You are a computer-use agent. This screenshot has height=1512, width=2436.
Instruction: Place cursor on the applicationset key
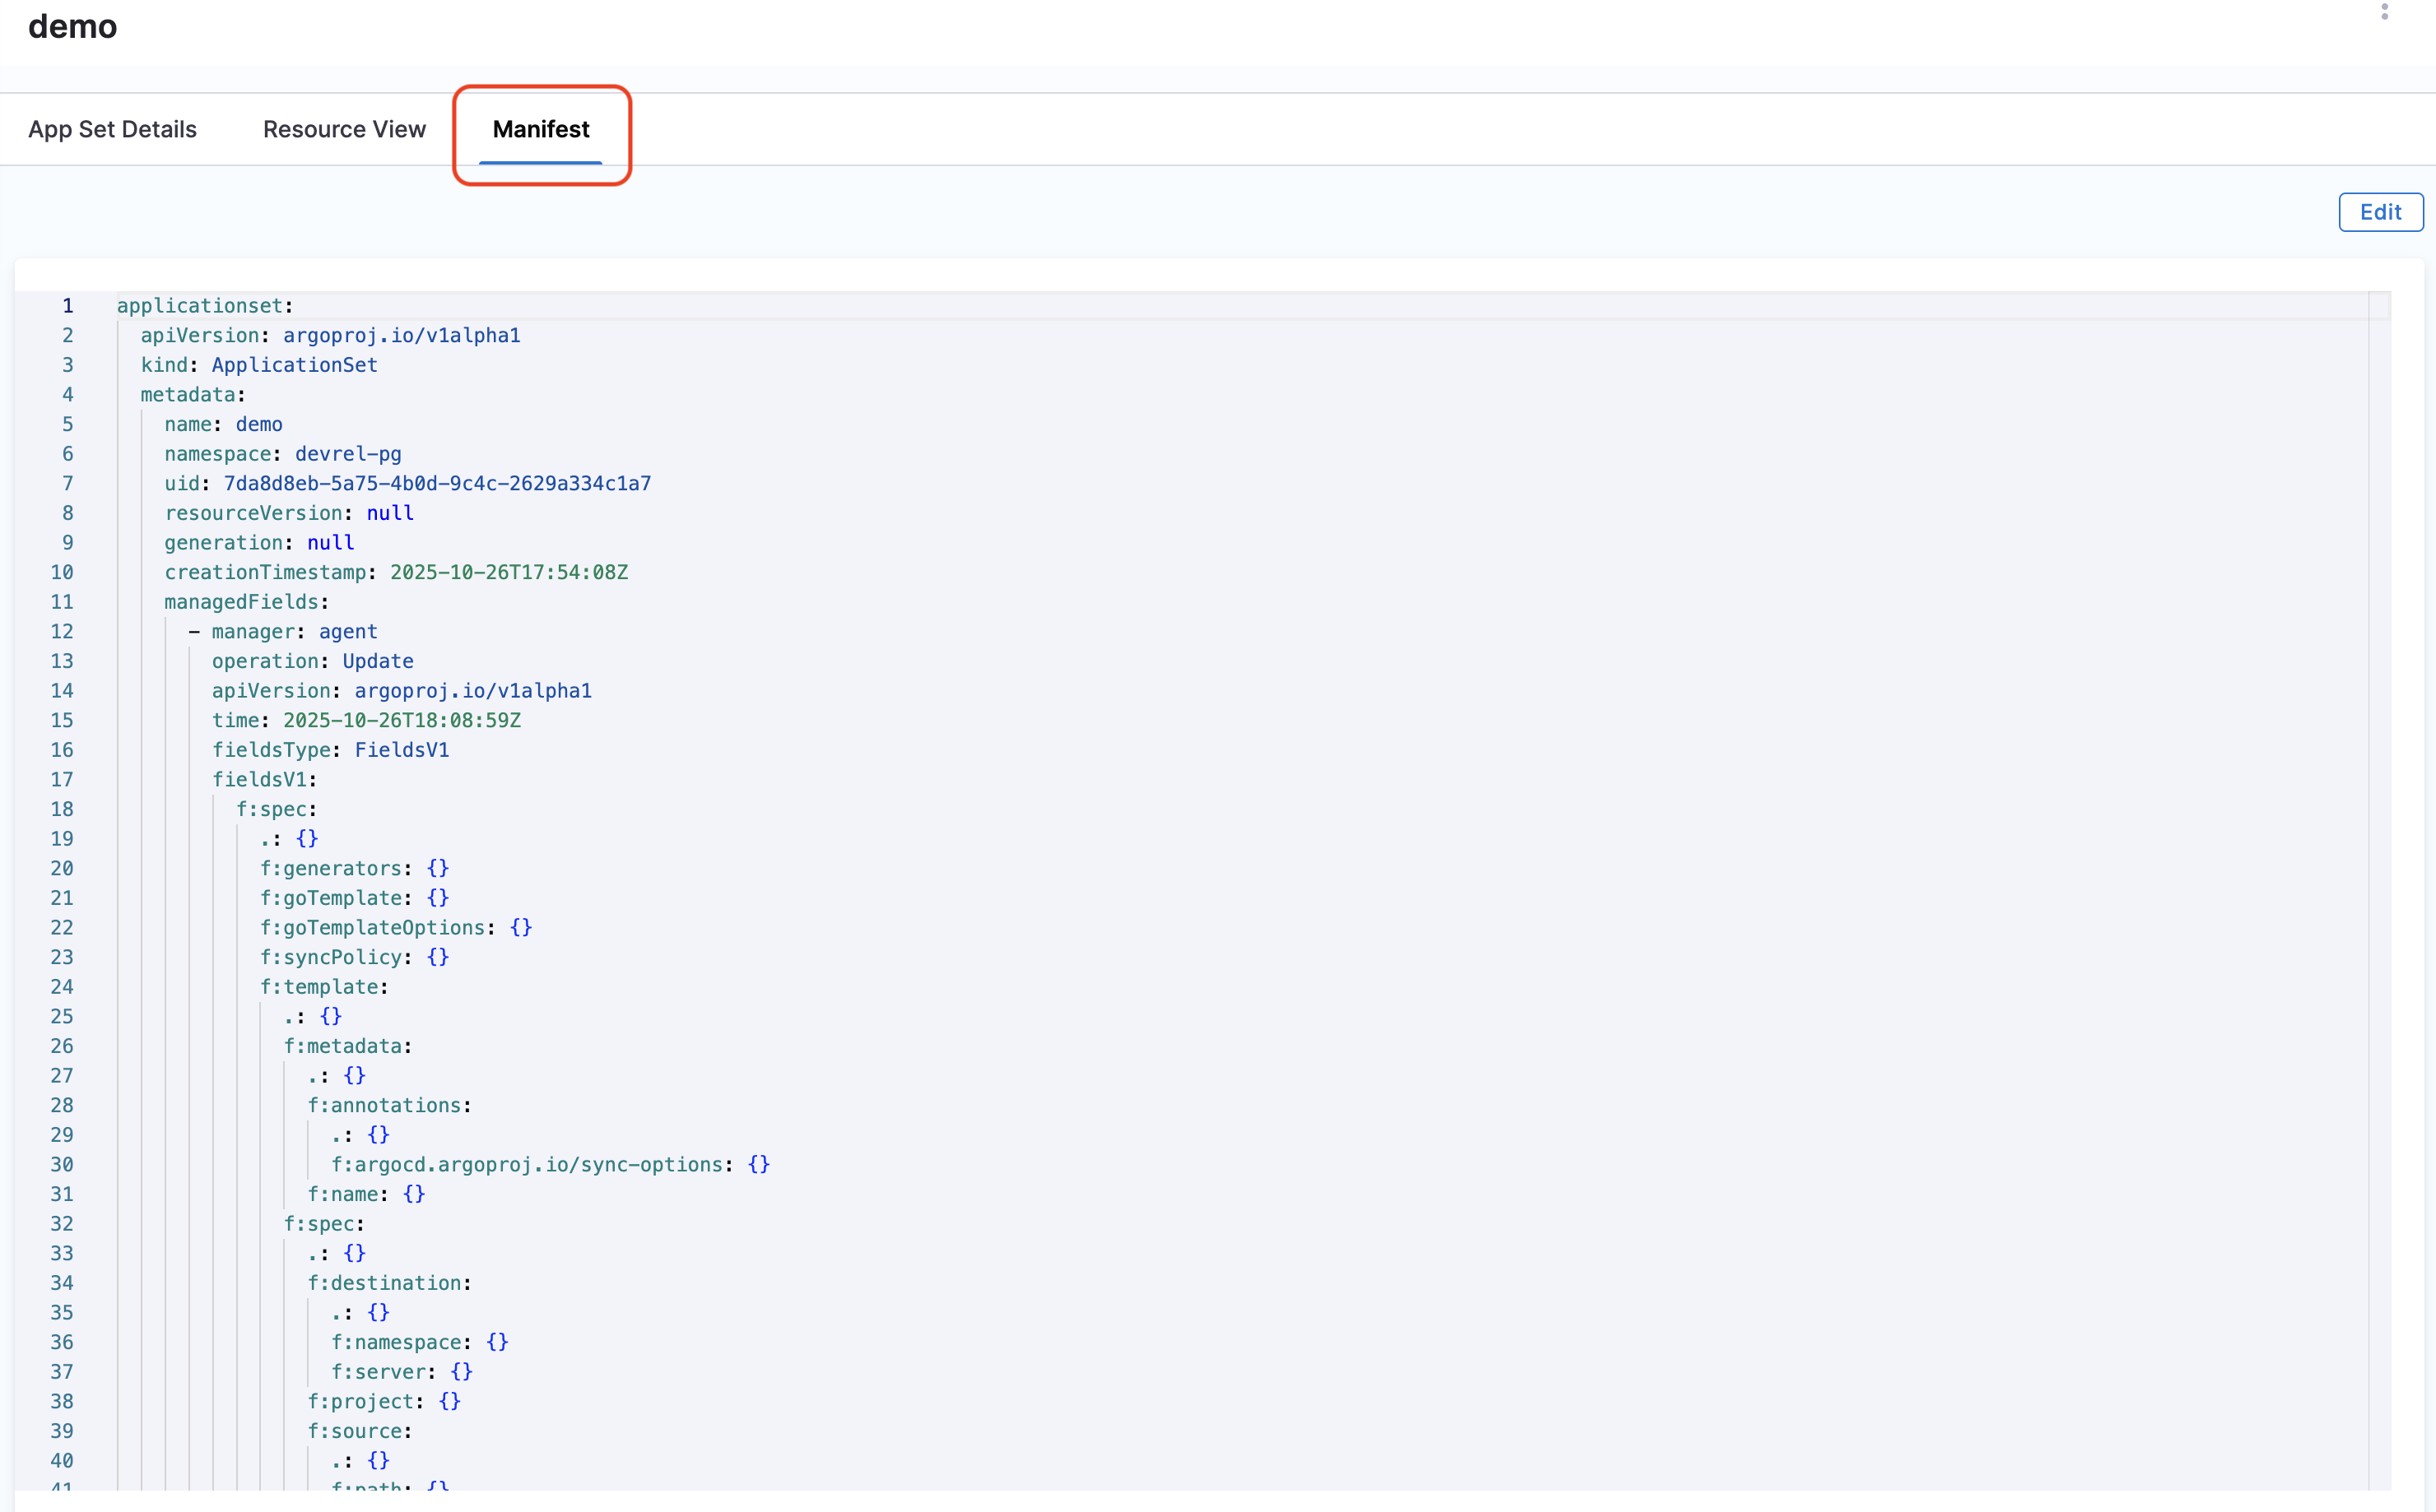point(200,306)
